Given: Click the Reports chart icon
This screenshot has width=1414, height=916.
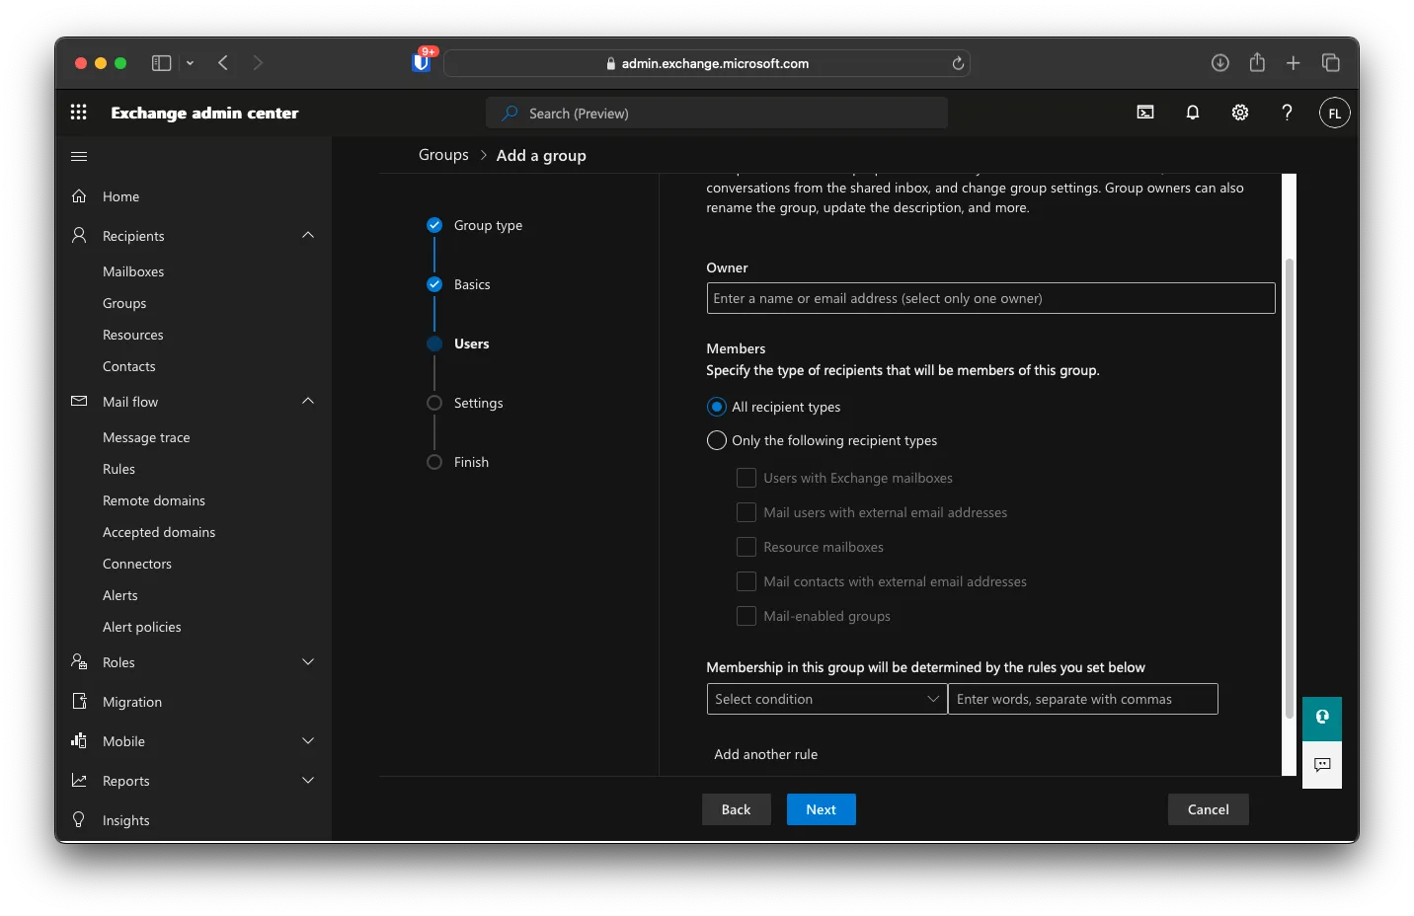Looking at the screenshot, I should click(x=79, y=780).
